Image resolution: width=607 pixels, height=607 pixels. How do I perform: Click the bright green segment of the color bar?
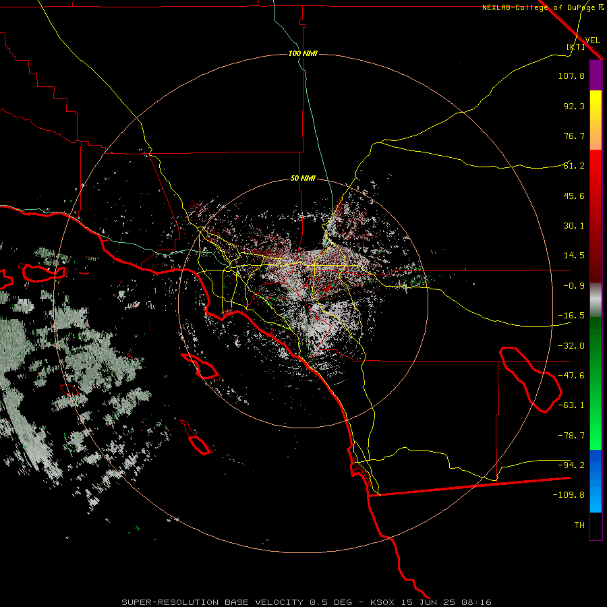(x=596, y=384)
